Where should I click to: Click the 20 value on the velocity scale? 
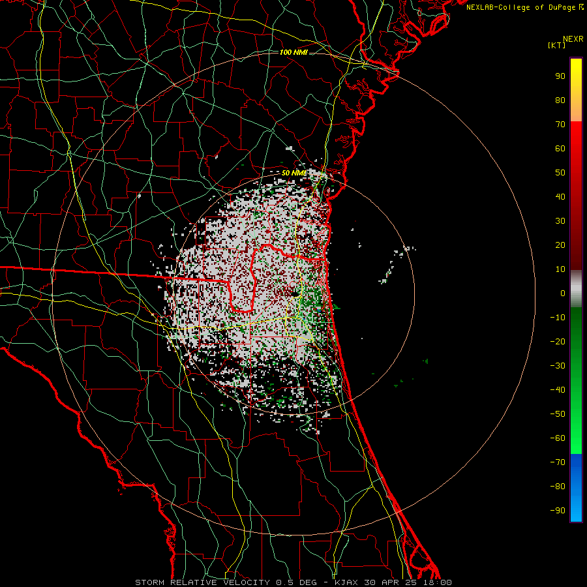[560, 245]
